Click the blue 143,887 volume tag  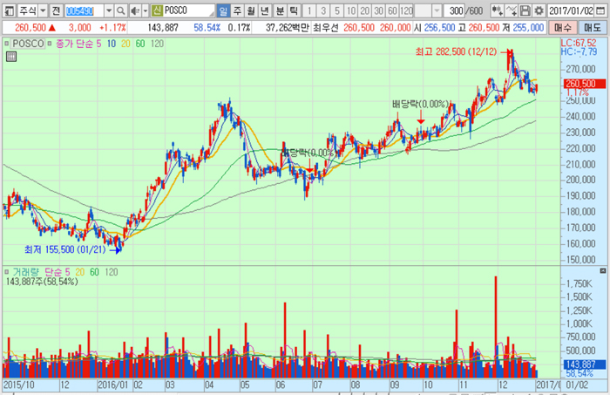[x=585, y=364]
